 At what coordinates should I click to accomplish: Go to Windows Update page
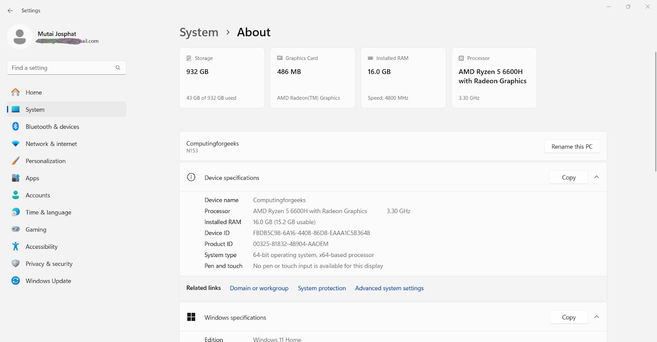67,281
